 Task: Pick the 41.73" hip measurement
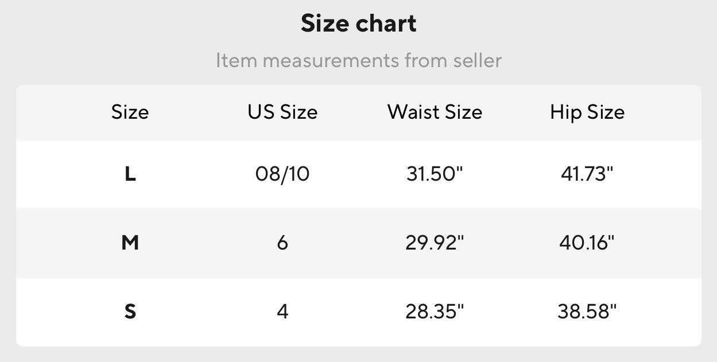(x=587, y=174)
